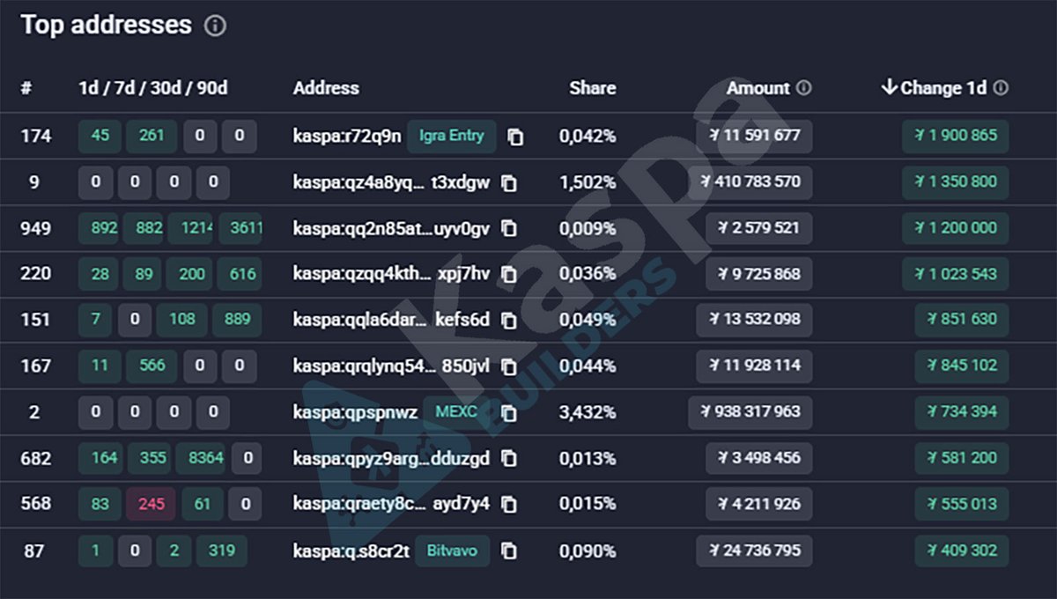Viewport: 1057px width, 599px height.
Task: Copy address kaspa:qq2n85at…uyv0gv
Action: point(508,228)
